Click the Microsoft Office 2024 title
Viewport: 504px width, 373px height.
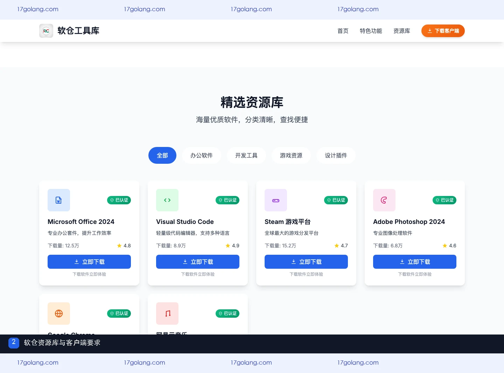click(x=81, y=222)
